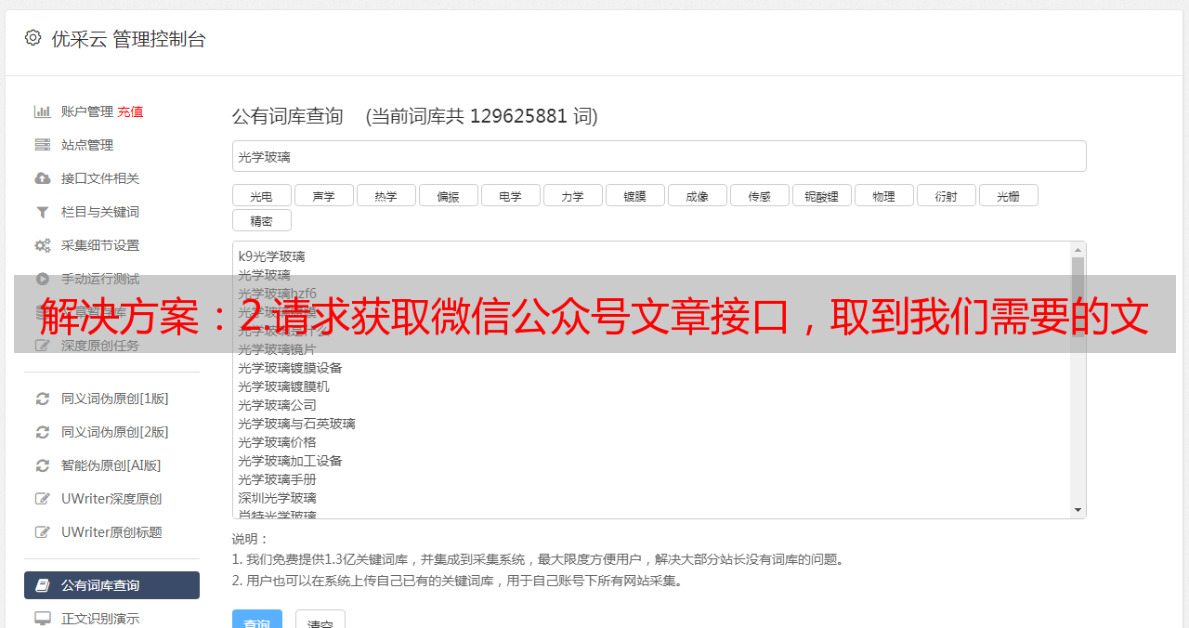Click the server icon for 站点管理
Image resolution: width=1189 pixels, height=628 pixels.
[43, 145]
